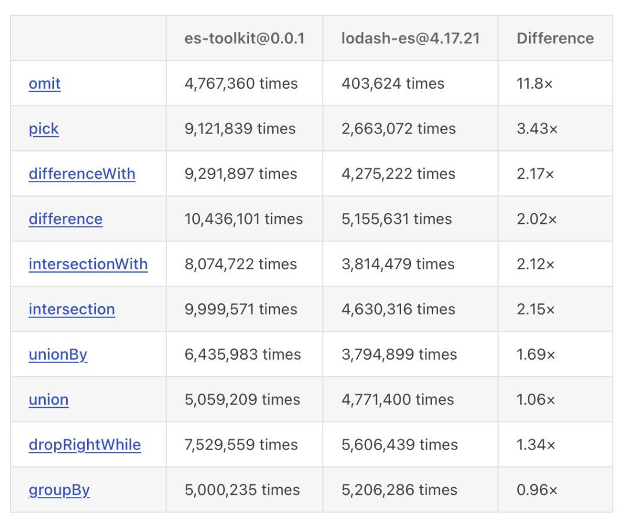Image resolution: width=627 pixels, height=522 pixels.
Task: Open the omit function link
Action: pos(44,84)
